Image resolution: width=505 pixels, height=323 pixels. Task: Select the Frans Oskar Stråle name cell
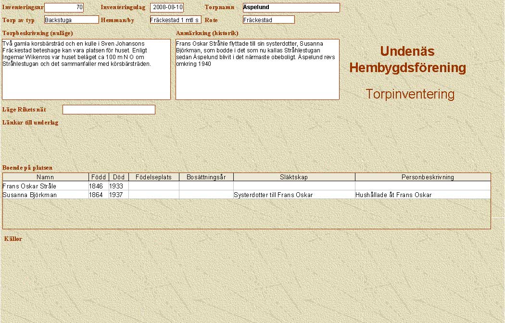click(46, 186)
